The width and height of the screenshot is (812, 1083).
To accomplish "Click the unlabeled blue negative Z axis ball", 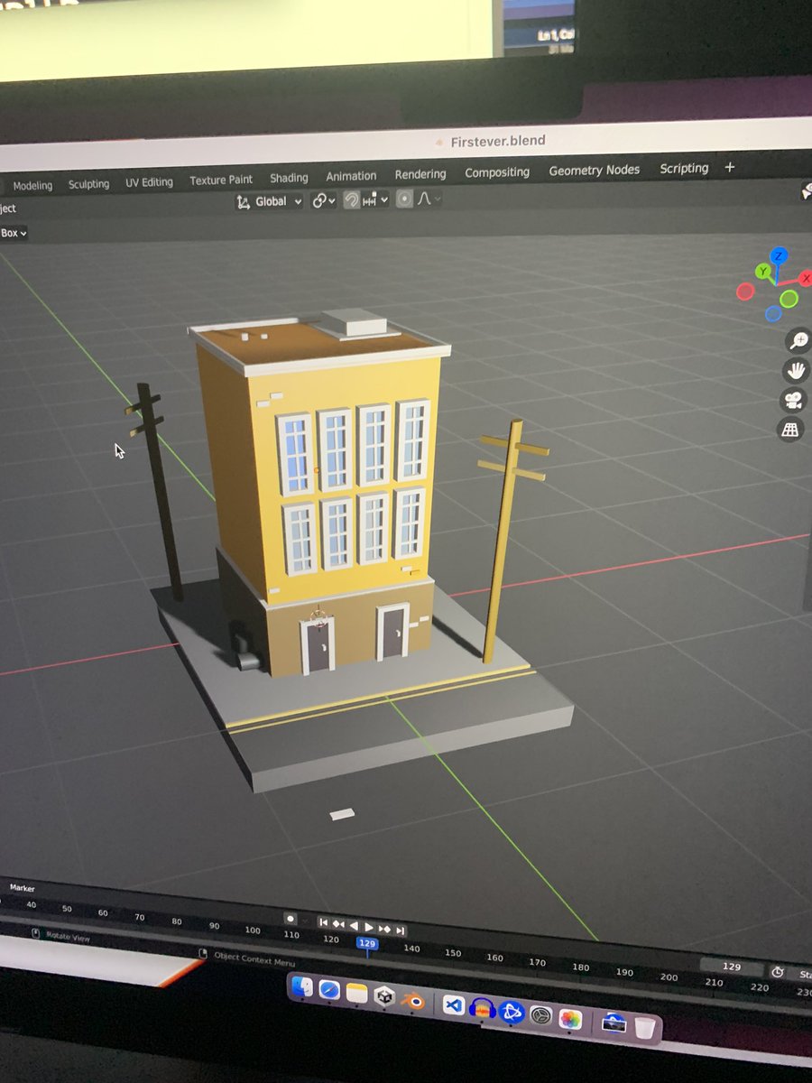I will click(x=773, y=314).
